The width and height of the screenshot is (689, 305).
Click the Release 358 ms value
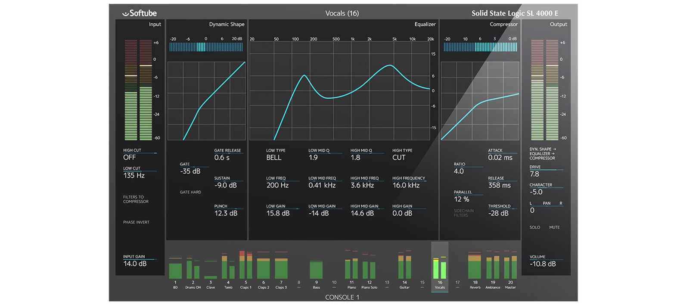(499, 185)
